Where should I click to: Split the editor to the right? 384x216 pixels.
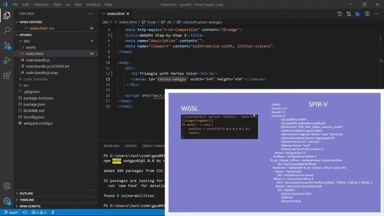[x=367, y=14]
